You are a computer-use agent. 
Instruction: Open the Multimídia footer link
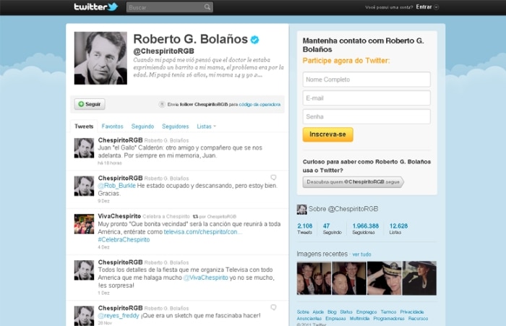point(359,319)
